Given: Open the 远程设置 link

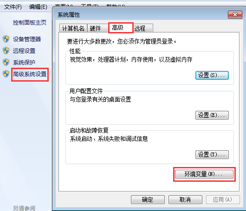Looking at the screenshot, I should (x=24, y=51).
